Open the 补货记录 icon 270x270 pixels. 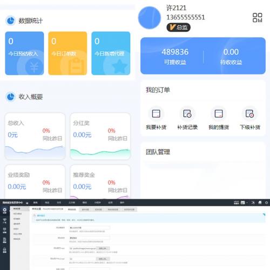[187, 114]
